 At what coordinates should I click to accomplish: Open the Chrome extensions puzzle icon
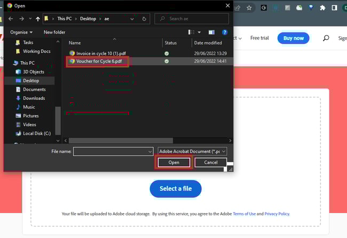click(x=322, y=8)
